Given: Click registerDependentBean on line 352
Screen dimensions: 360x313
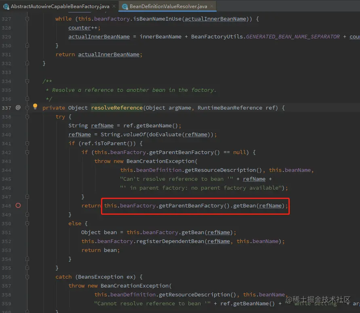Looking at the screenshot, I should (x=170, y=241).
